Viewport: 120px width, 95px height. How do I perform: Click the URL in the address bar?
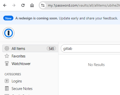pyautogui.click(x=84, y=6)
